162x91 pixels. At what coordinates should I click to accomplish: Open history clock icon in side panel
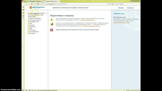click(23, 16)
